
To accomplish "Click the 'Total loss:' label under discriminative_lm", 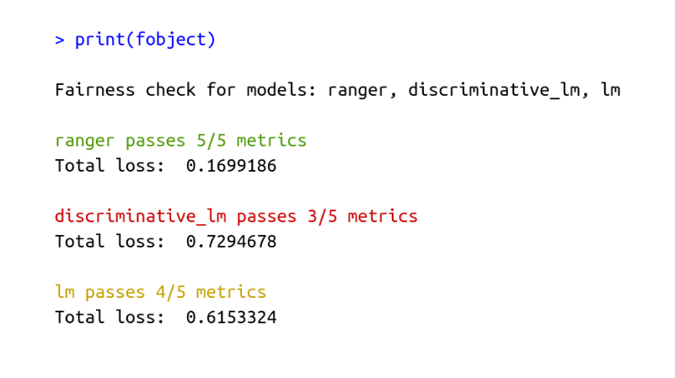I will point(110,242).
